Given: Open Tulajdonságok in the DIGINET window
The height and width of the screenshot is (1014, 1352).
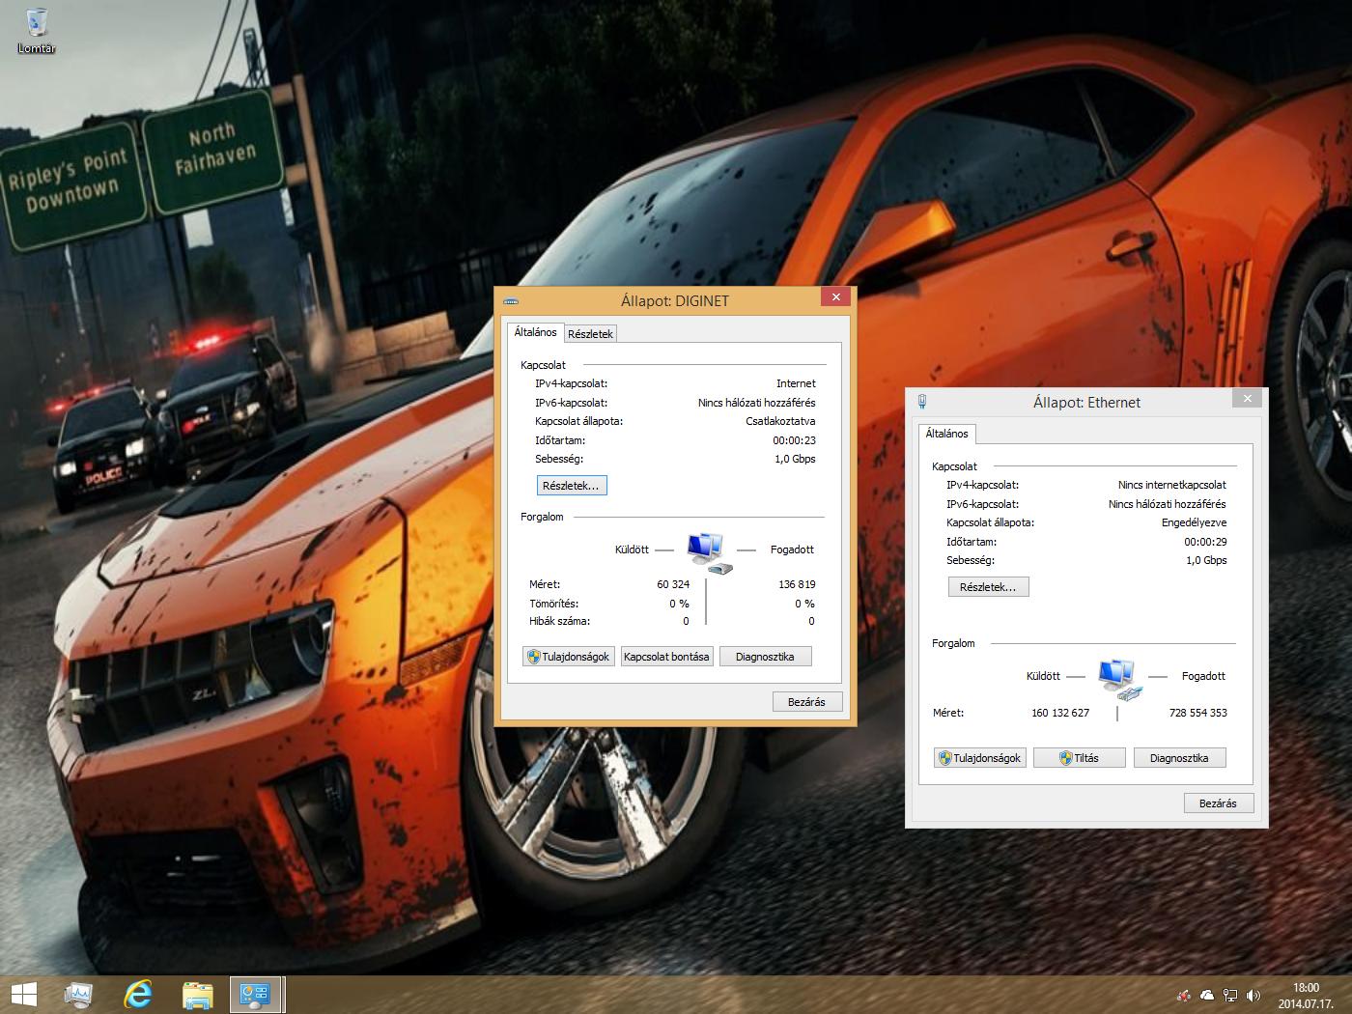Looking at the screenshot, I should (569, 657).
